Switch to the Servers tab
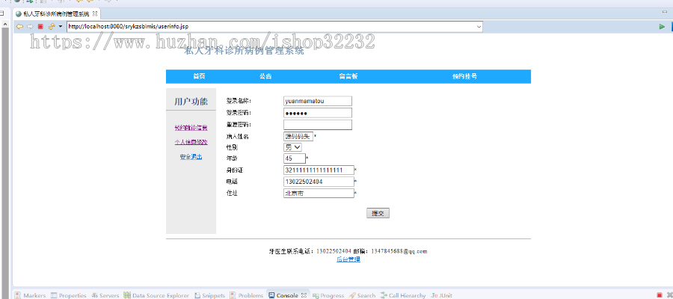The image size is (673, 299). pos(105,295)
